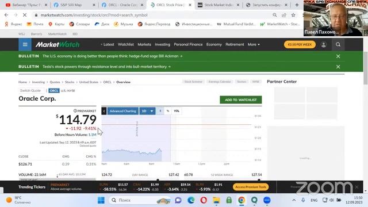368x207 pixels.
Task: Open the browser zoom magnifier icon
Action: point(275,15)
